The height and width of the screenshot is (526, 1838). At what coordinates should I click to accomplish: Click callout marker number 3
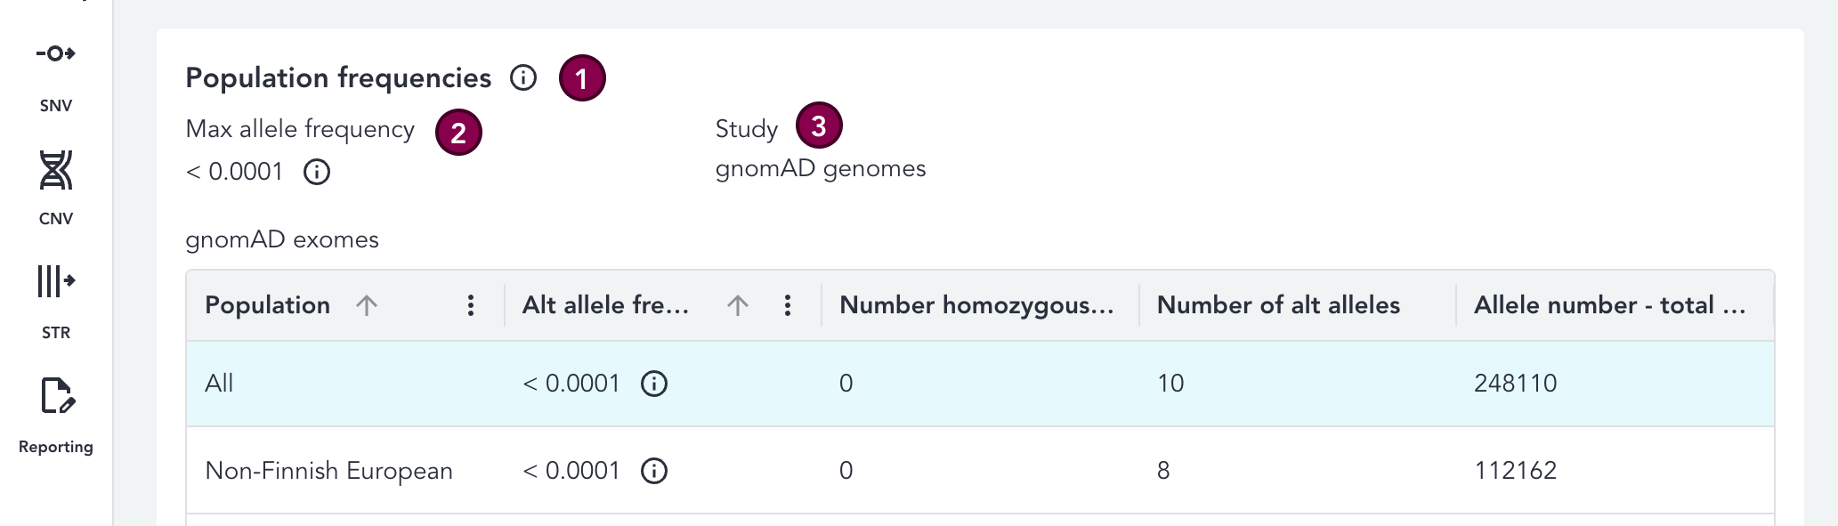tap(819, 125)
